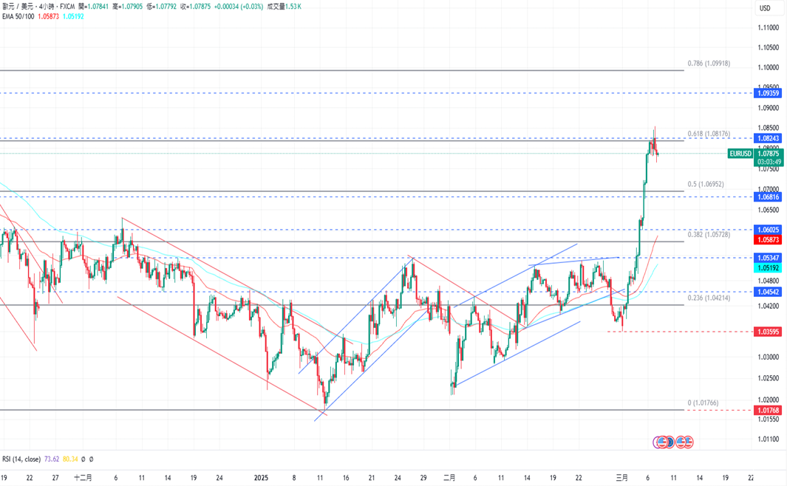Click the volume value 成交量1.53K
This screenshot has height=486, width=787.
coord(284,7)
